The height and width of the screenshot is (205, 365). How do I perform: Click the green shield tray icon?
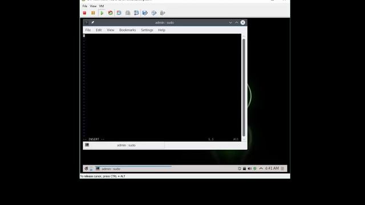pos(255,169)
